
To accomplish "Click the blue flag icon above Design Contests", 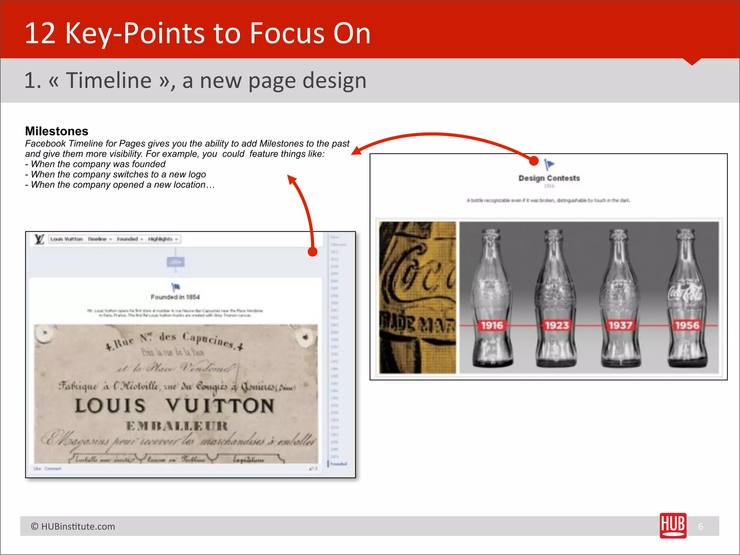I will point(549,165).
